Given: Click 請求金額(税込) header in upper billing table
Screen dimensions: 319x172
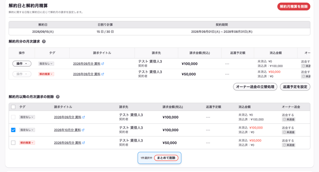Looking at the screenshot, I should pos(199,53).
